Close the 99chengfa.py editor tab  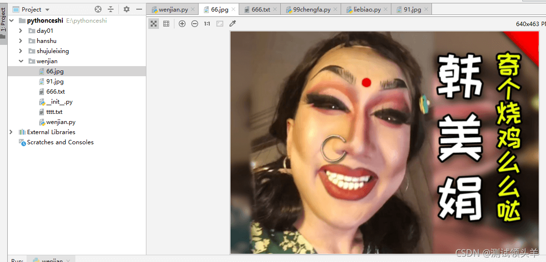coord(336,10)
